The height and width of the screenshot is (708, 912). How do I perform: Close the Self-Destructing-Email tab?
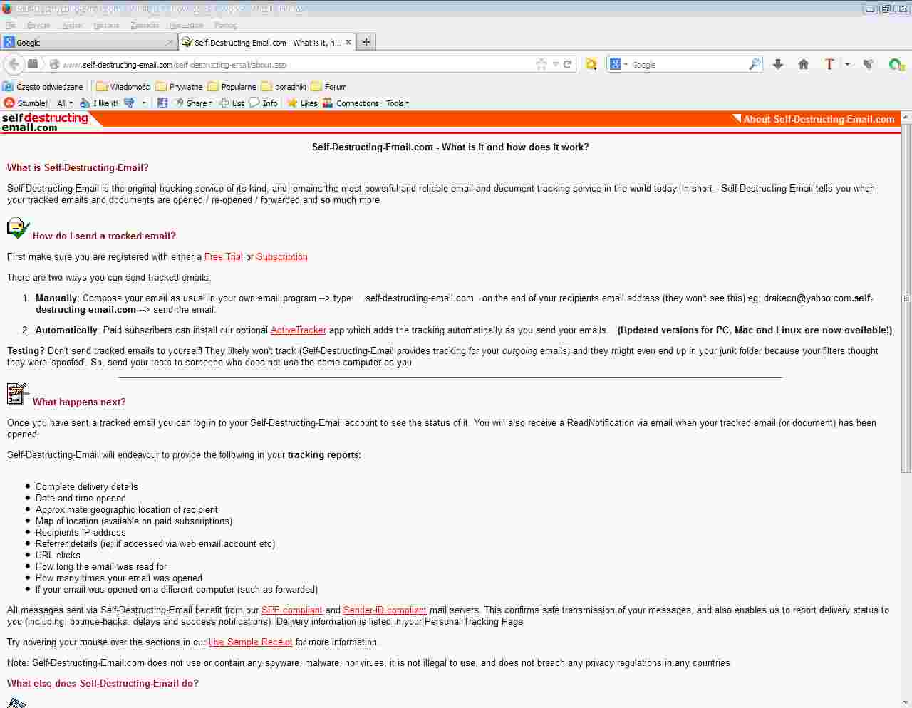[348, 42]
